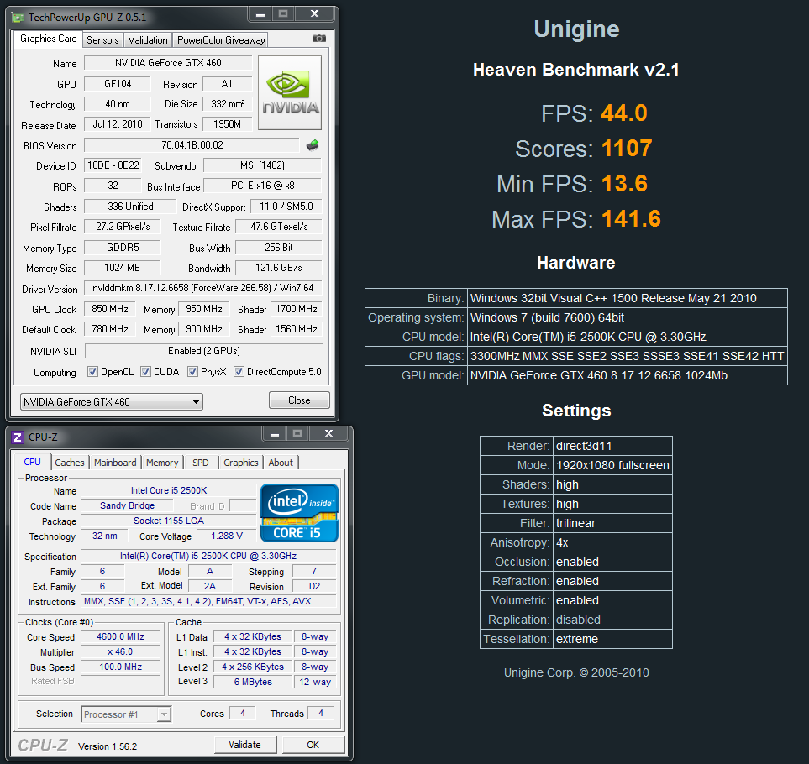Open the Processor #1 selection dropdown
The width and height of the screenshot is (809, 764).
point(126,714)
